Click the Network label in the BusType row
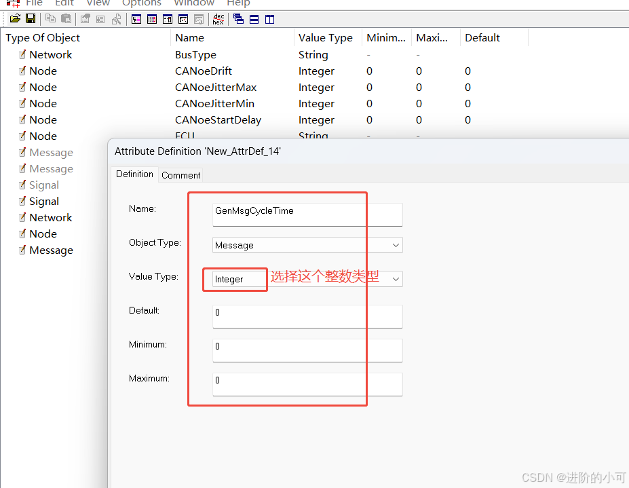629x488 pixels. (x=50, y=54)
